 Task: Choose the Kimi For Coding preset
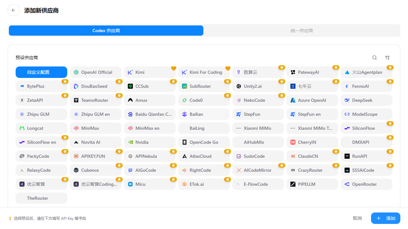coord(204,72)
